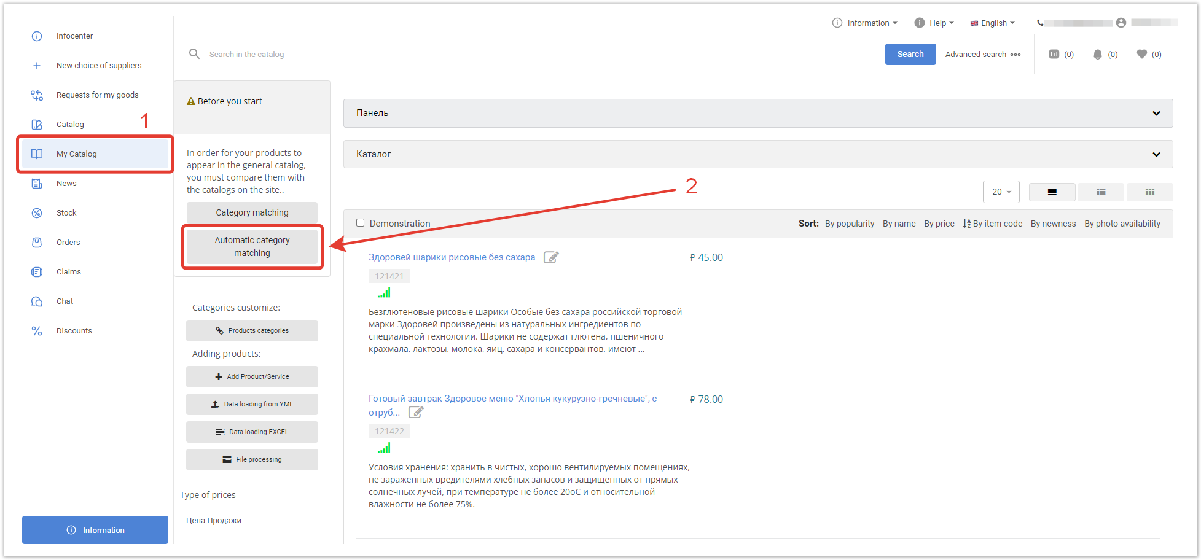Click item code 121422 label
This screenshot has height=560, width=1201.
click(389, 431)
